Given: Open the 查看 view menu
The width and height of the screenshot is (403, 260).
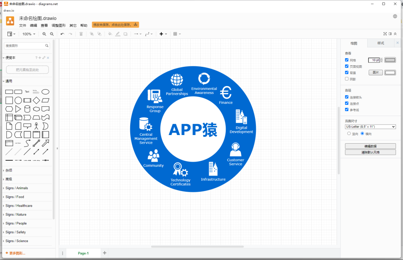Looking at the screenshot, I should click(44, 25).
